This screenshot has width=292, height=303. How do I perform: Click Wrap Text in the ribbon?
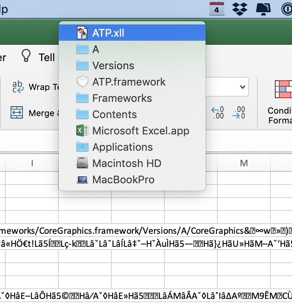44,87
